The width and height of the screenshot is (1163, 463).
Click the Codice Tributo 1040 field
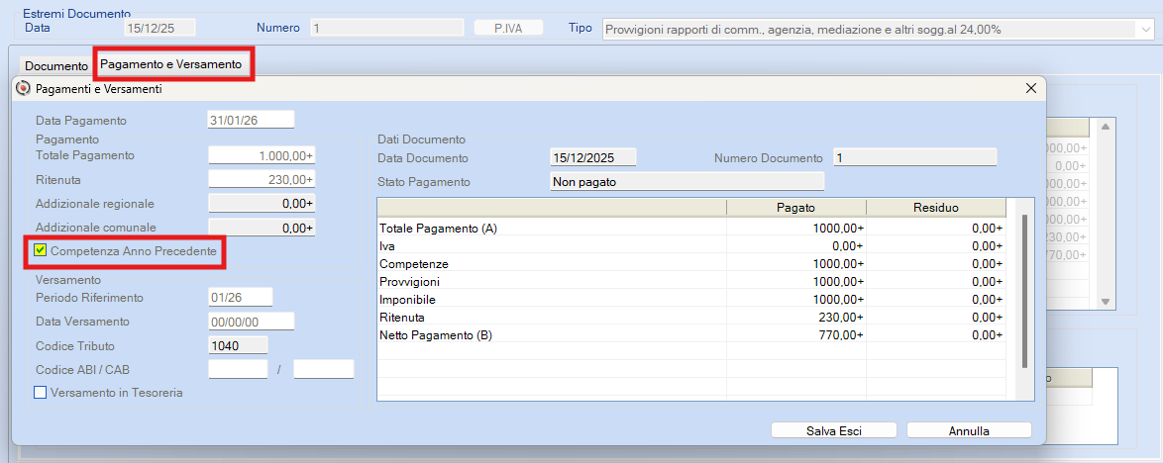click(238, 345)
